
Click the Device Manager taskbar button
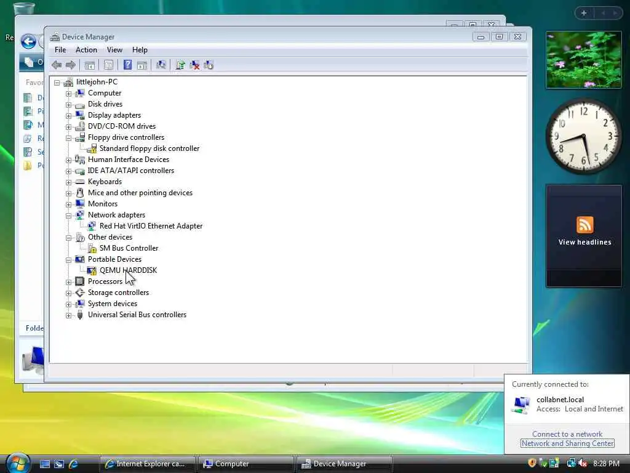point(344,464)
